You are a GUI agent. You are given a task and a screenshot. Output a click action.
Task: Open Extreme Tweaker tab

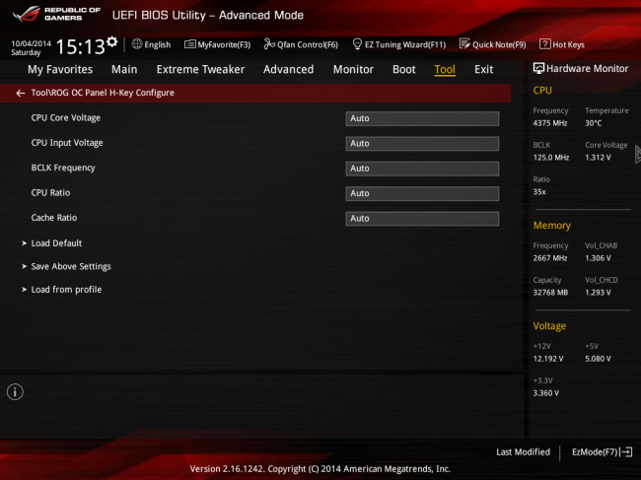[x=200, y=69]
